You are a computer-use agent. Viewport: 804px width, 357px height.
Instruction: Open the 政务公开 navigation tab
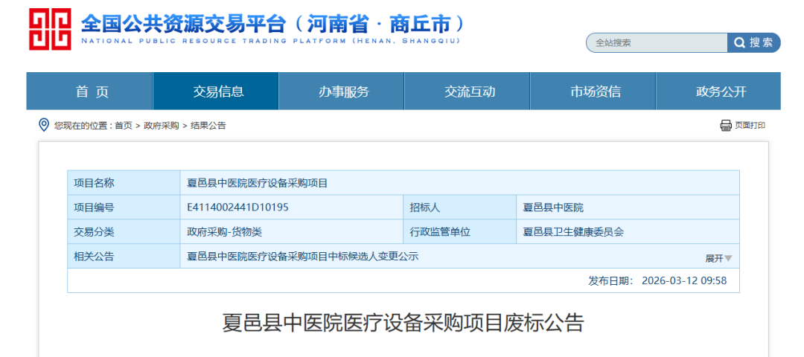[720, 91]
